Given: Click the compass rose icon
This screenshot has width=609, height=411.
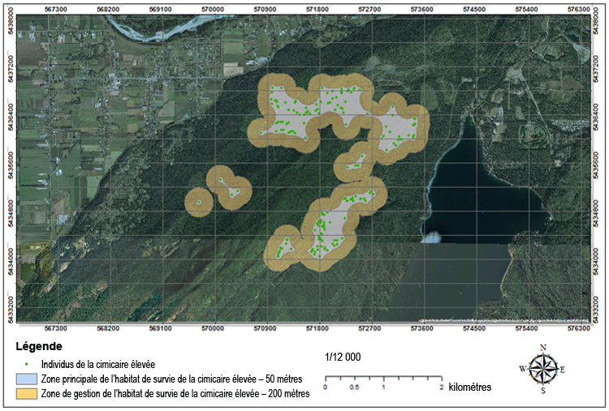Looking at the screenshot, I should [x=543, y=370].
